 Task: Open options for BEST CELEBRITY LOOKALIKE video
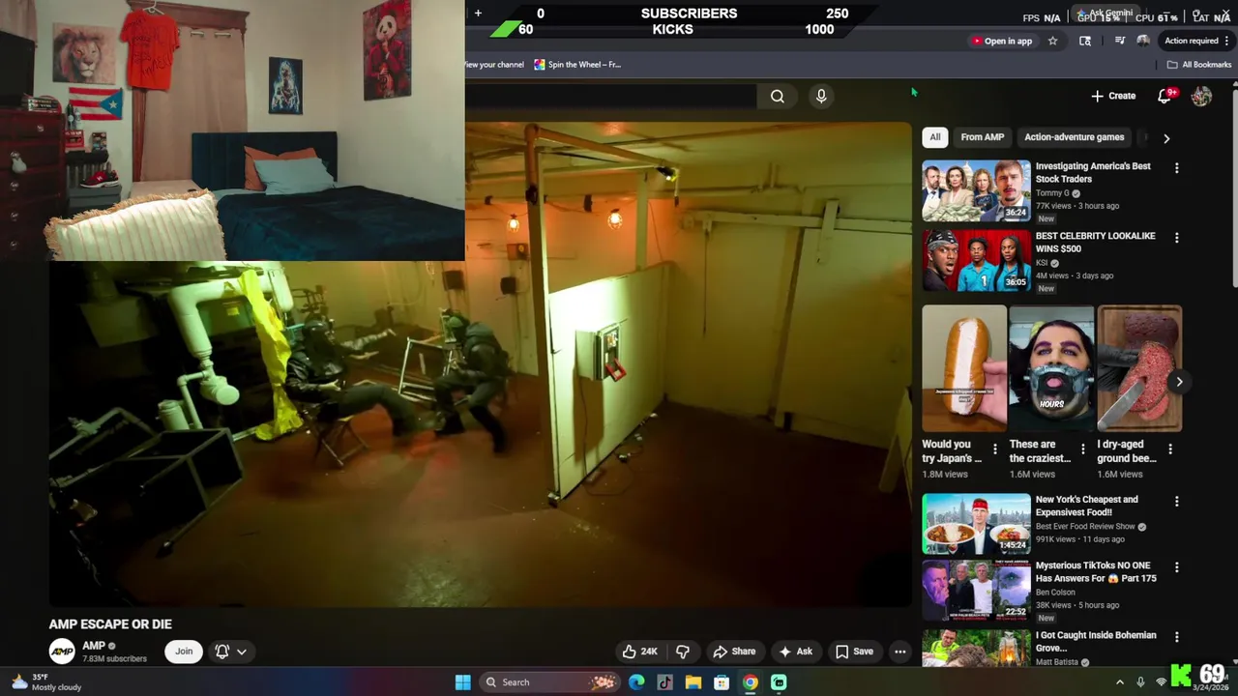tap(1176, 238)
